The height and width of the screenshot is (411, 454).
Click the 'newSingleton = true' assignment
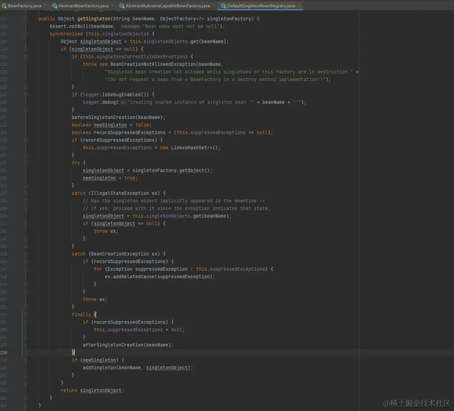pos(110,178)
